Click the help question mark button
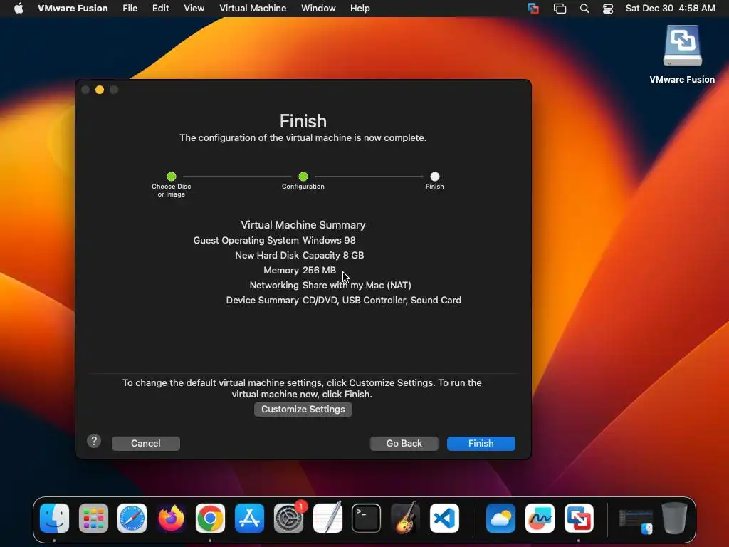This screenshot has height=547, width=729. pyautogui.click(x=94, y=441)
